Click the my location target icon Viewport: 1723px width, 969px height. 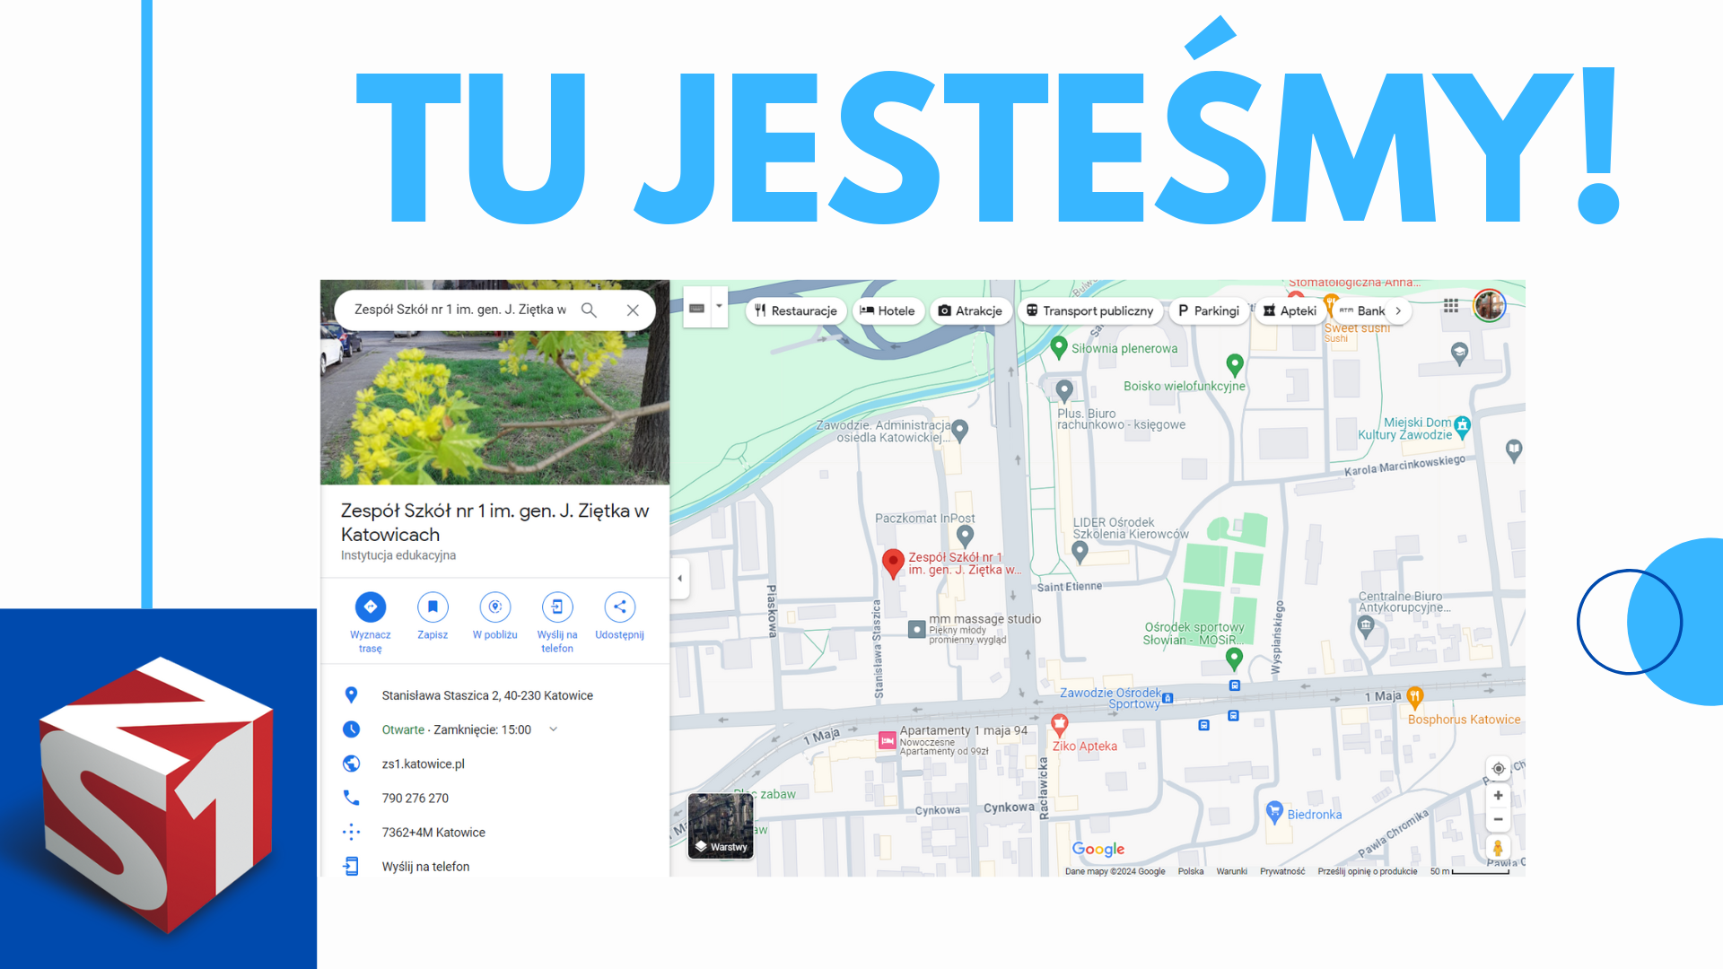1498,768
